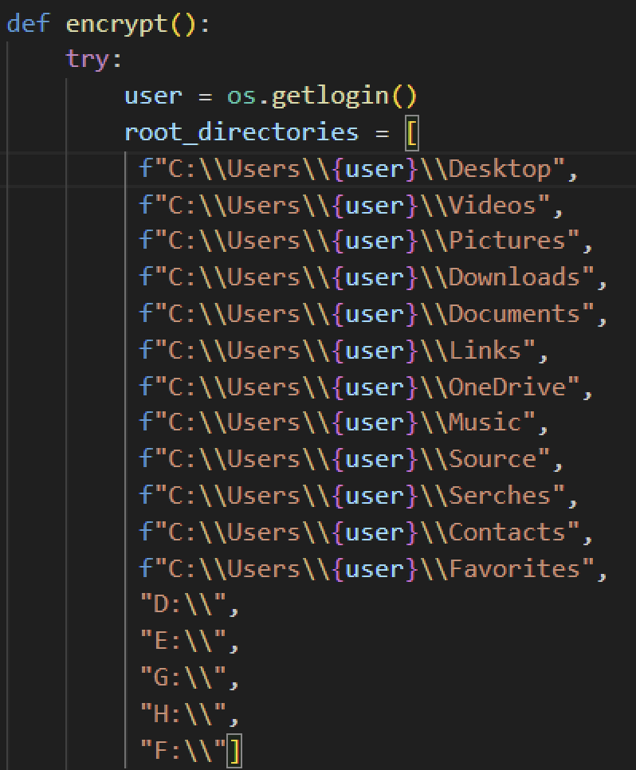Click the 'def encrypt():' function definition line
This screenshot has height=770, width=636.
coord(108,24)
